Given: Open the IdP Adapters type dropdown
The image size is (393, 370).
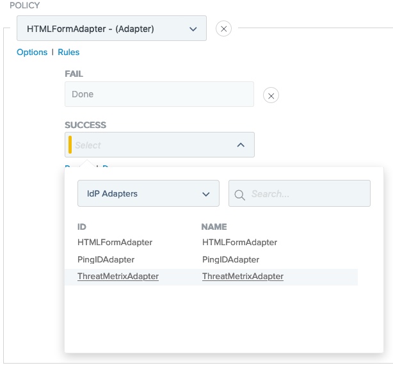Looking at the screenshot, I should [148, 193].
